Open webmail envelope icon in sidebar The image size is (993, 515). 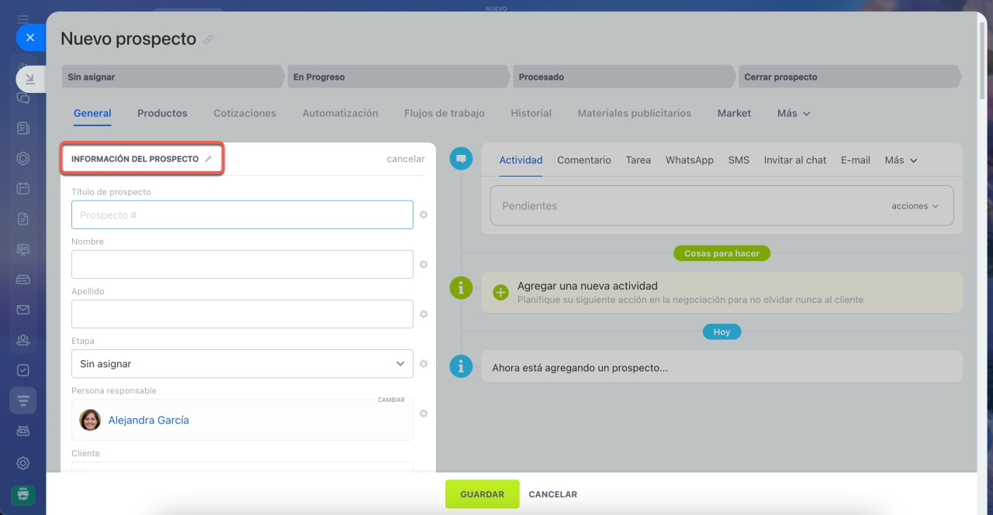(23, 310)
